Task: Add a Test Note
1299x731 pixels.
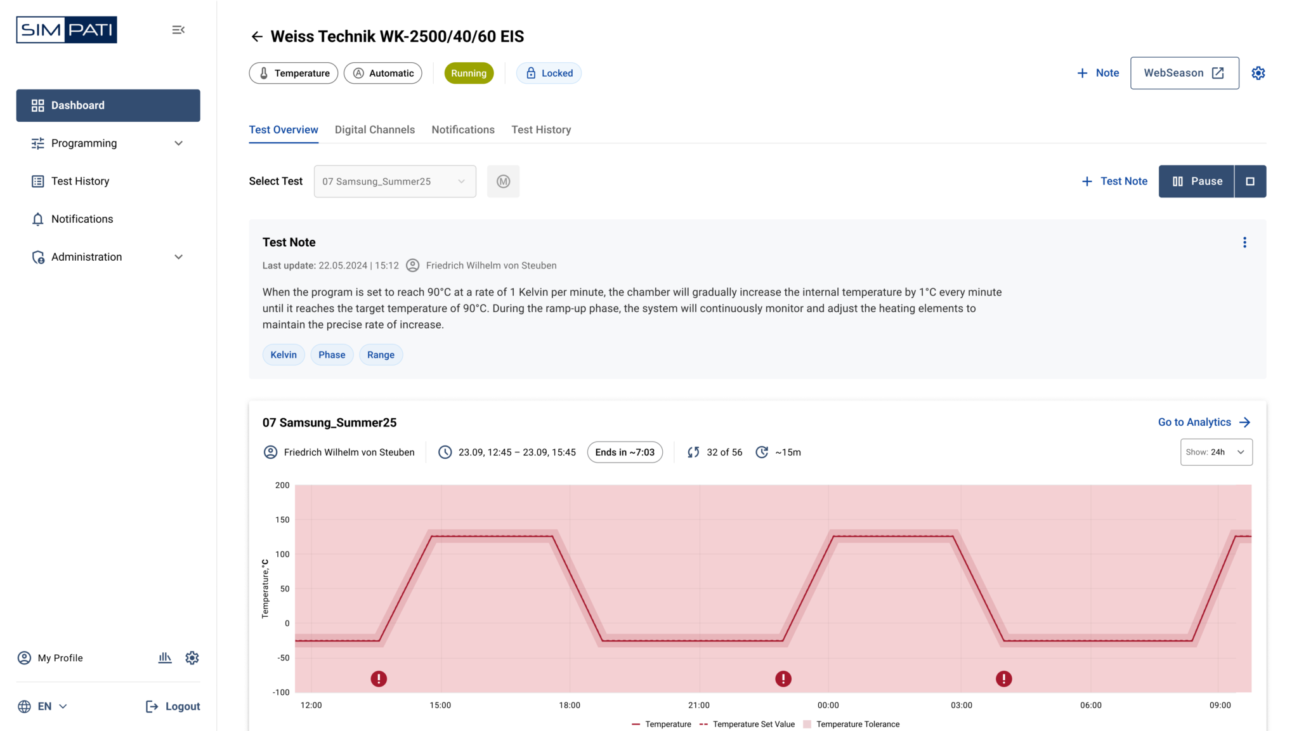Action: pos(1114,181)
